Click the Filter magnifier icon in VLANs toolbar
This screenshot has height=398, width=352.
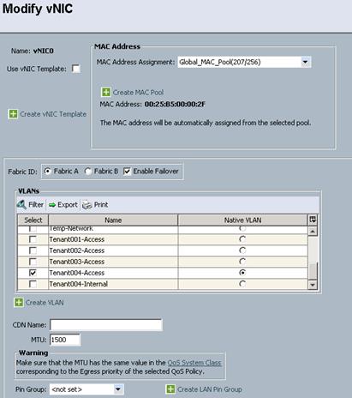[x=21, y=204]
